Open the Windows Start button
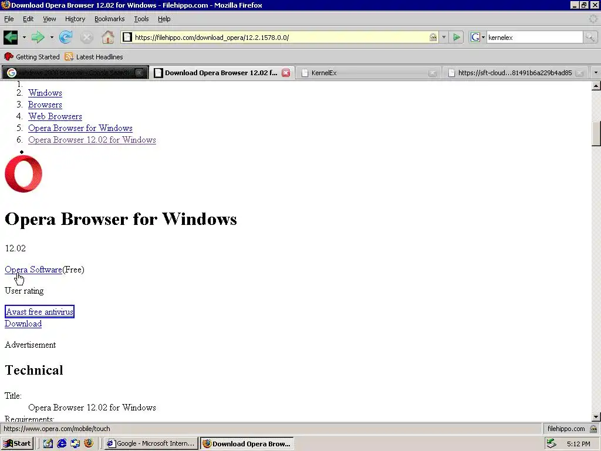 pos(17,444)
